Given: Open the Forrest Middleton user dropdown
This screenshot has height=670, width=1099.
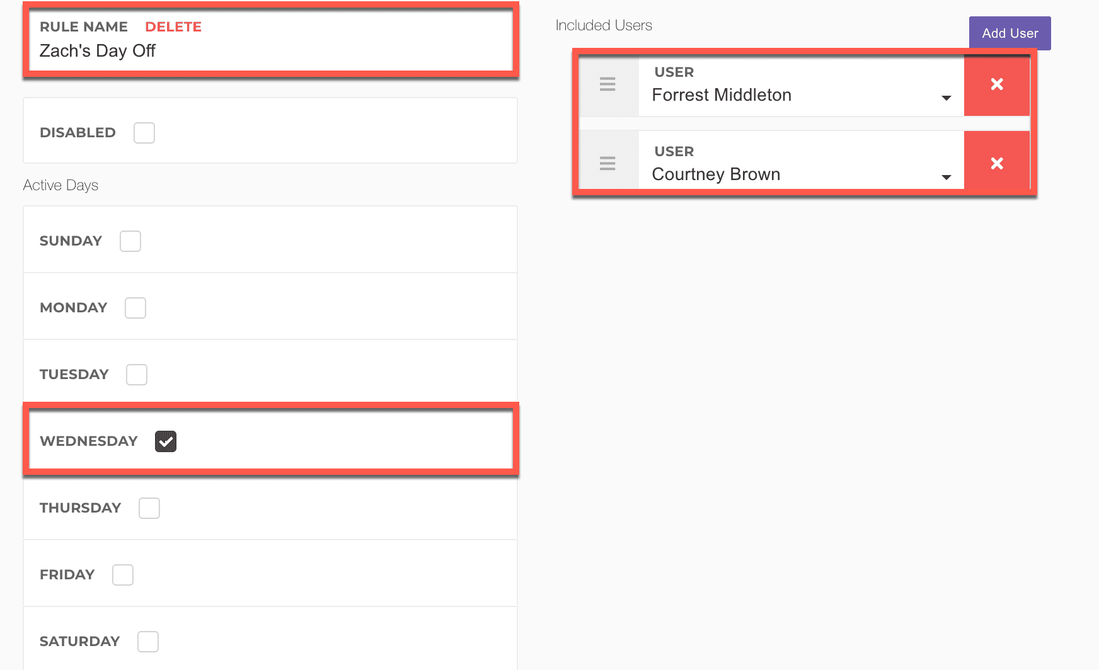Looking at the screenshot, I should point(945,98).
